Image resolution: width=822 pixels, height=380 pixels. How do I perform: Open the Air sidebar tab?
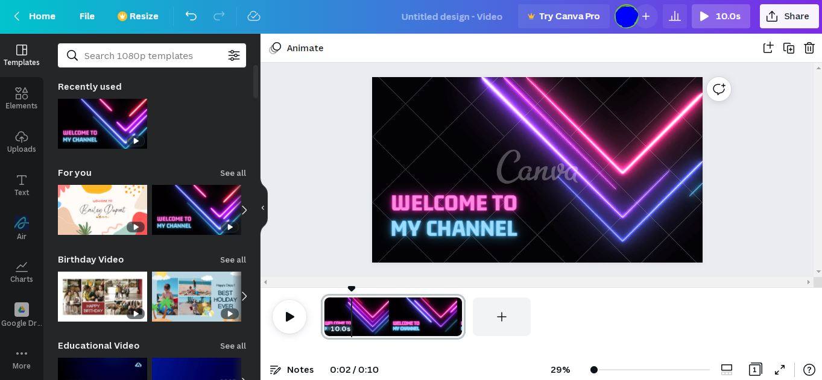pyautogui.click(x=22, y=229)
